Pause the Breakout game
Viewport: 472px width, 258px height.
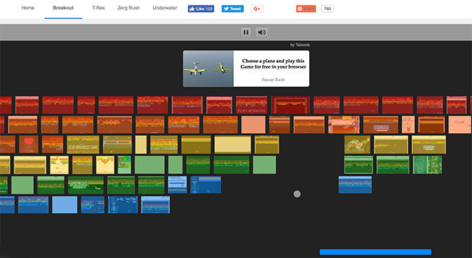coord(246,32)
